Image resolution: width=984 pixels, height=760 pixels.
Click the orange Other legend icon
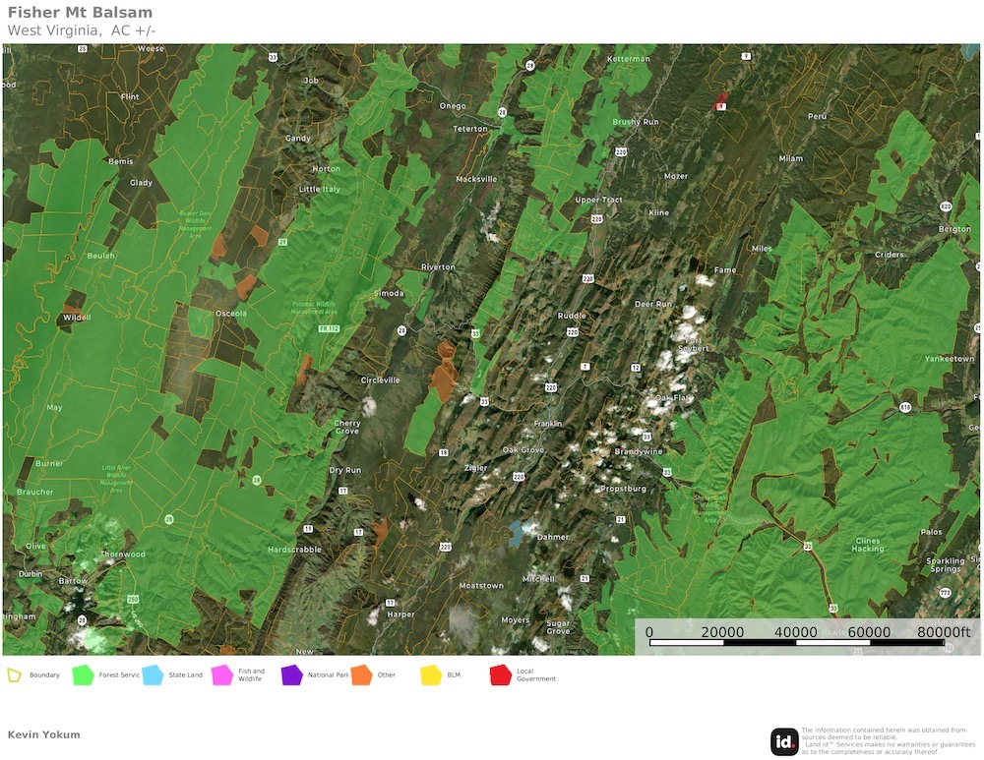pos(361,675)
